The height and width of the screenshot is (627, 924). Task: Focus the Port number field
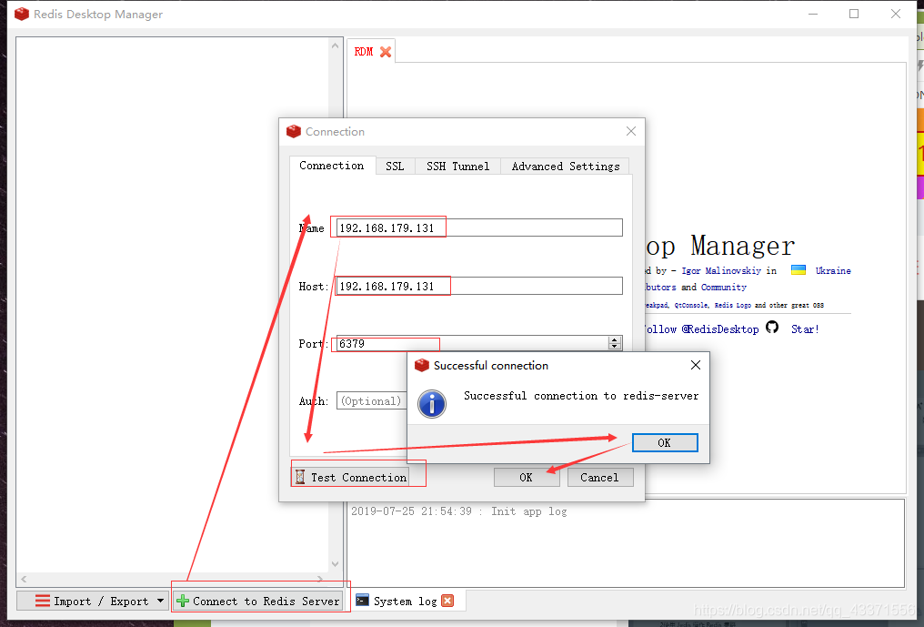(x=472, y=343)
